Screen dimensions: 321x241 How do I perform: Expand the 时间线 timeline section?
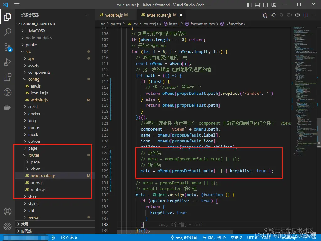(55, 231)
